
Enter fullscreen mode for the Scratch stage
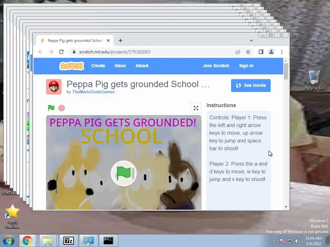click(x=196, y=108)
